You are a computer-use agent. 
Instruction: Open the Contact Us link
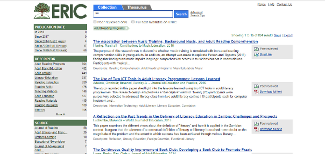[284, 4]
